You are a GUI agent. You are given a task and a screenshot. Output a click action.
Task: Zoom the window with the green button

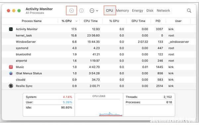[19, 11]
